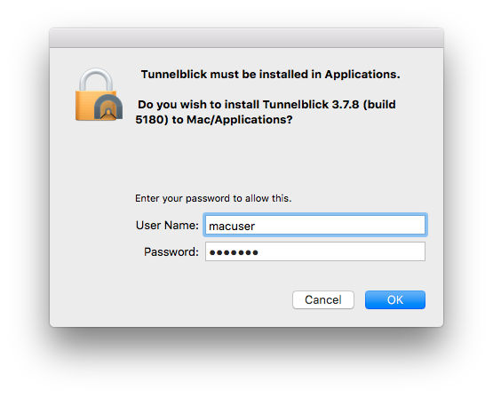Focus the User Name text field
Viewport: 493px width, 398px height.
(315, 225)
